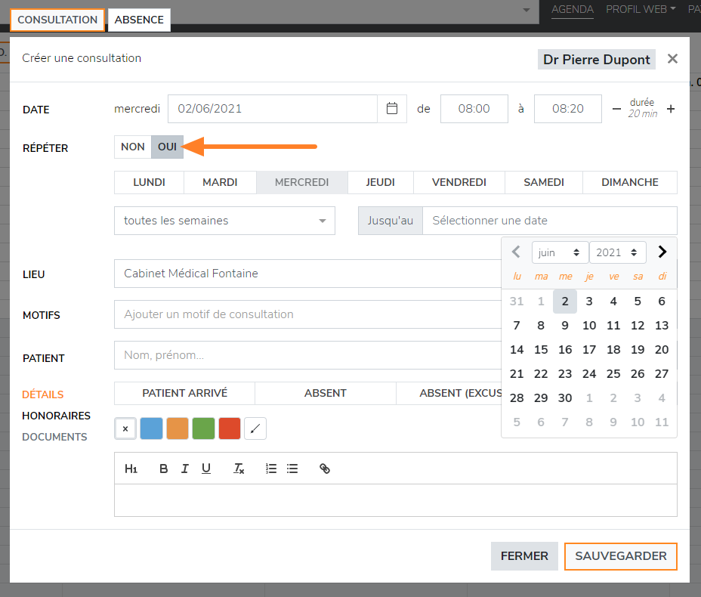Open the 'toutes les semaines' frequency dropdown

224,221
